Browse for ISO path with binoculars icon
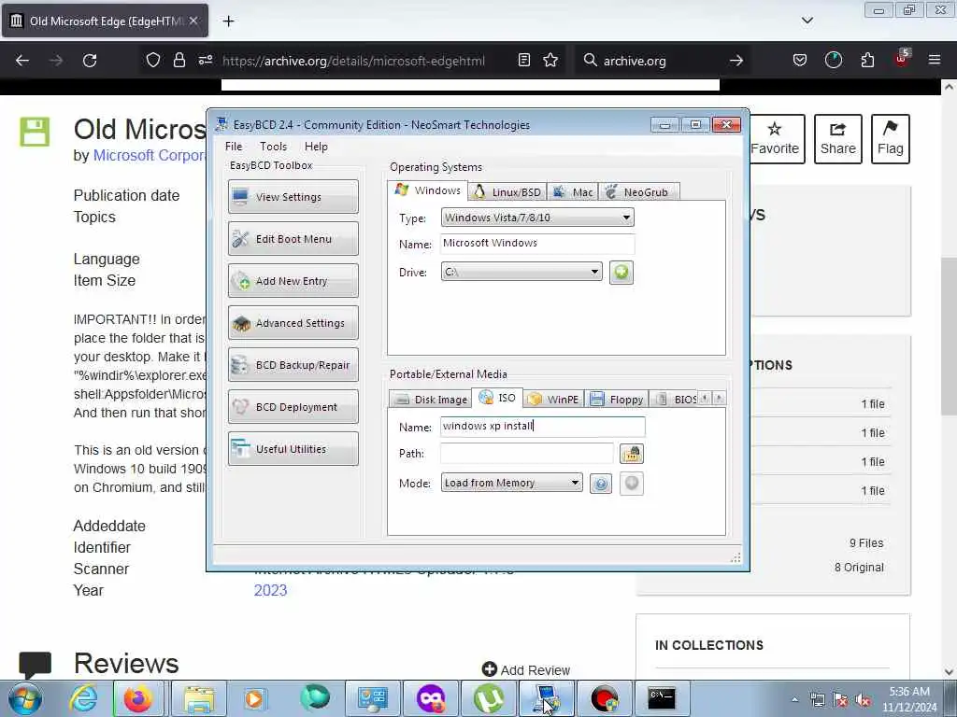Screen dimensions: 957x717 pyautogui.click(x=631, y=454)
